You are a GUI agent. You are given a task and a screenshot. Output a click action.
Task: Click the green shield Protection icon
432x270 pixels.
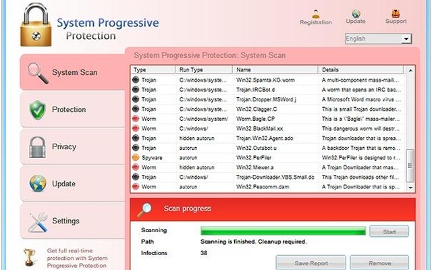pos(38,109)
